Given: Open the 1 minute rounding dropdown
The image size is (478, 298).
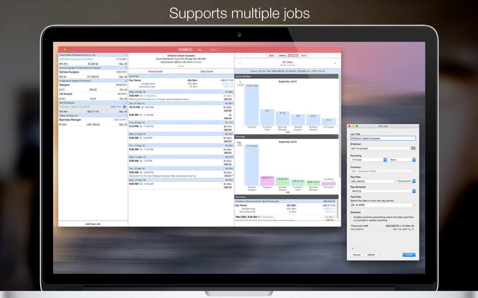Looking at the screenshot, I should click(368, 160).
